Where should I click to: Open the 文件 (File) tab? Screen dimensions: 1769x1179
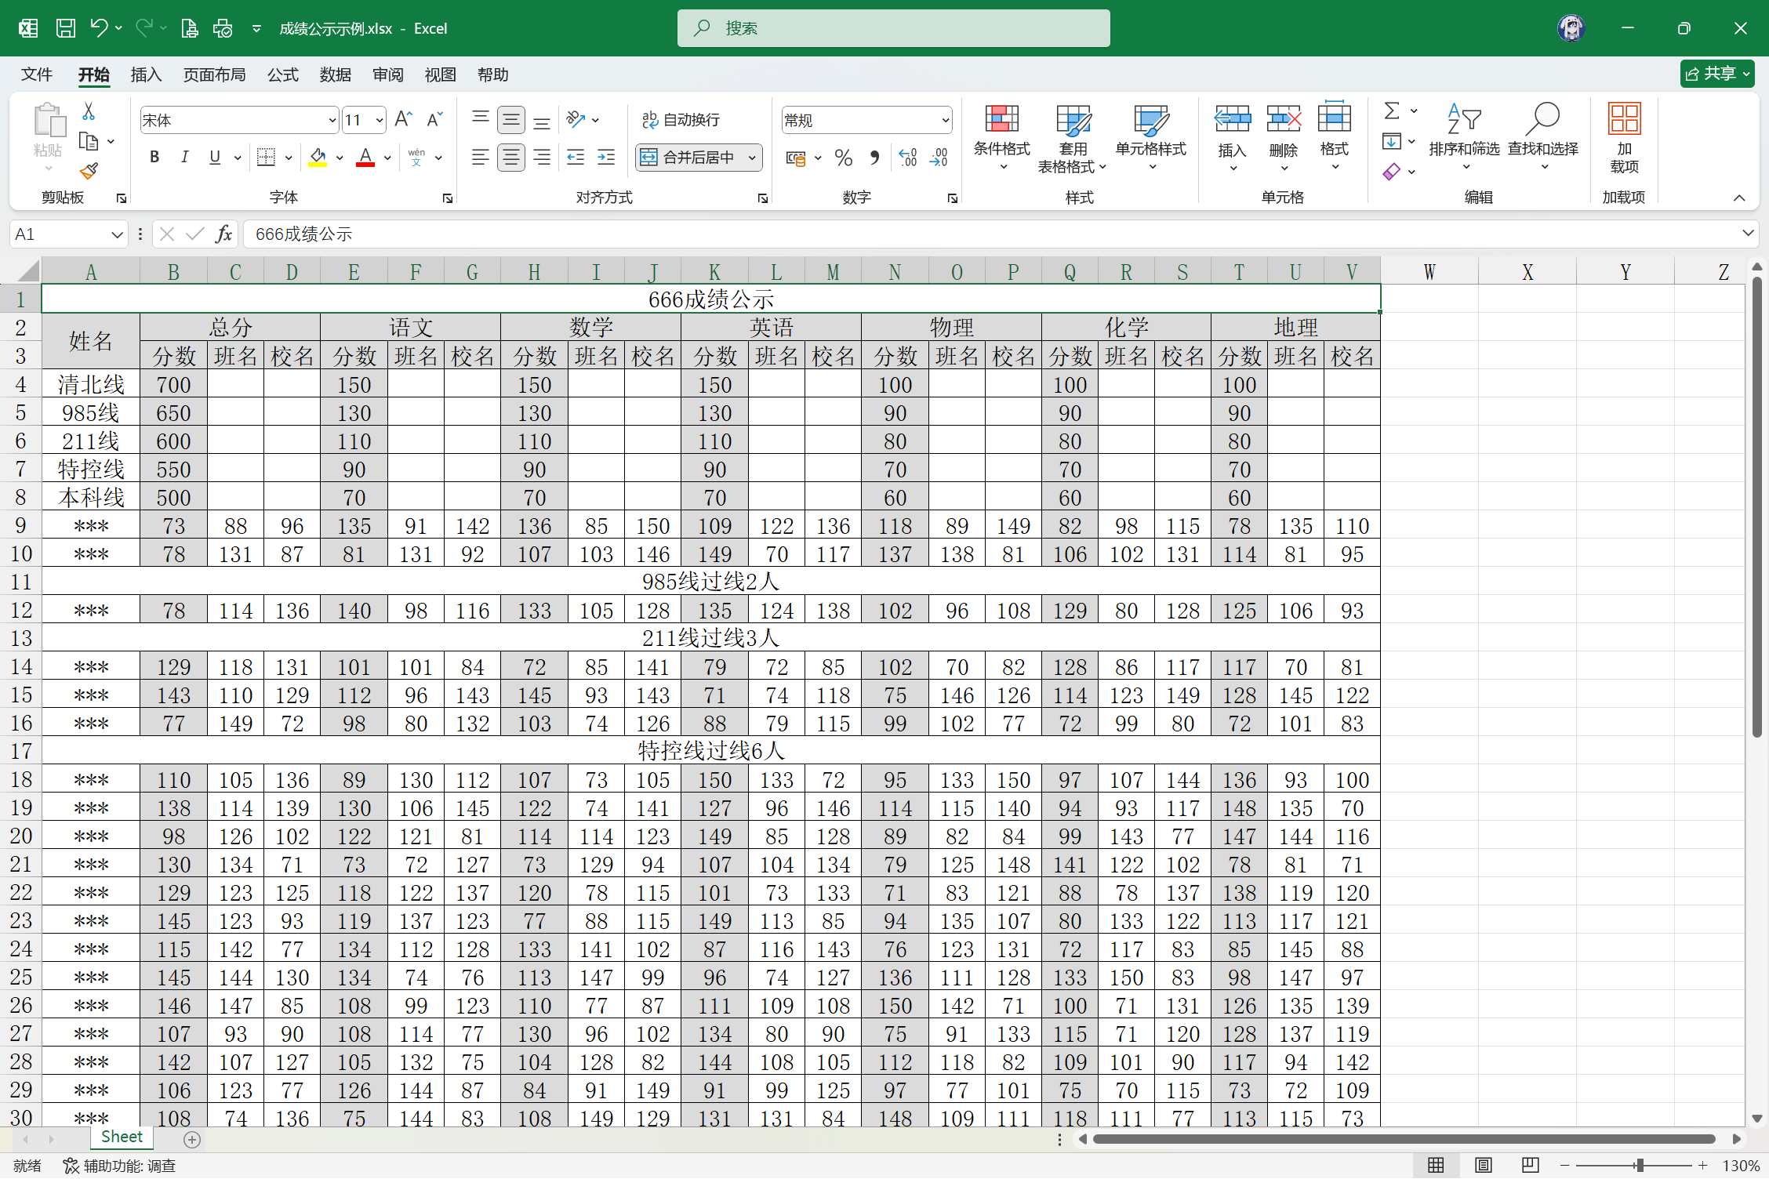point(37,74)
